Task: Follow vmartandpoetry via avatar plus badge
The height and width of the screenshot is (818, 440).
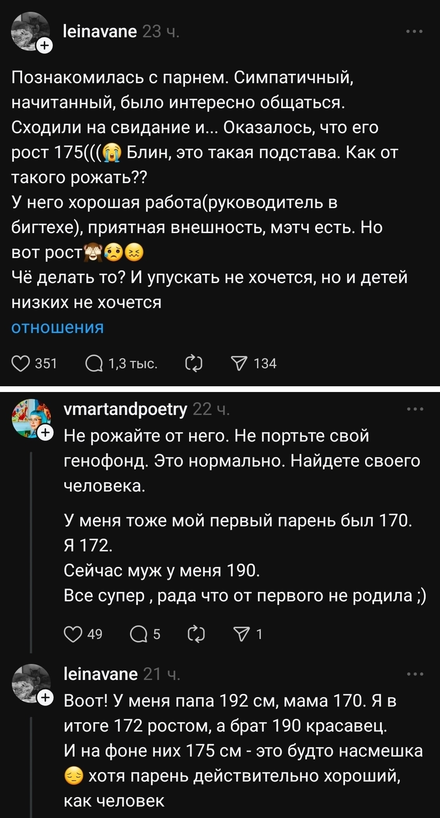Action: 45,433
